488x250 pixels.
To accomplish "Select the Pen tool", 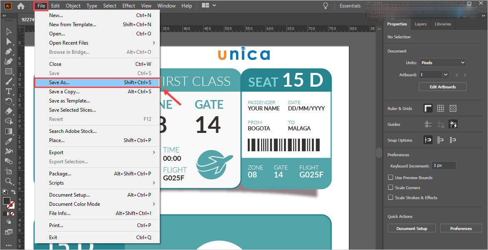I will (x=8, y=51).
